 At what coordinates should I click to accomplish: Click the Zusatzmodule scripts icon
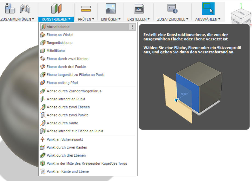click(172, 9)
